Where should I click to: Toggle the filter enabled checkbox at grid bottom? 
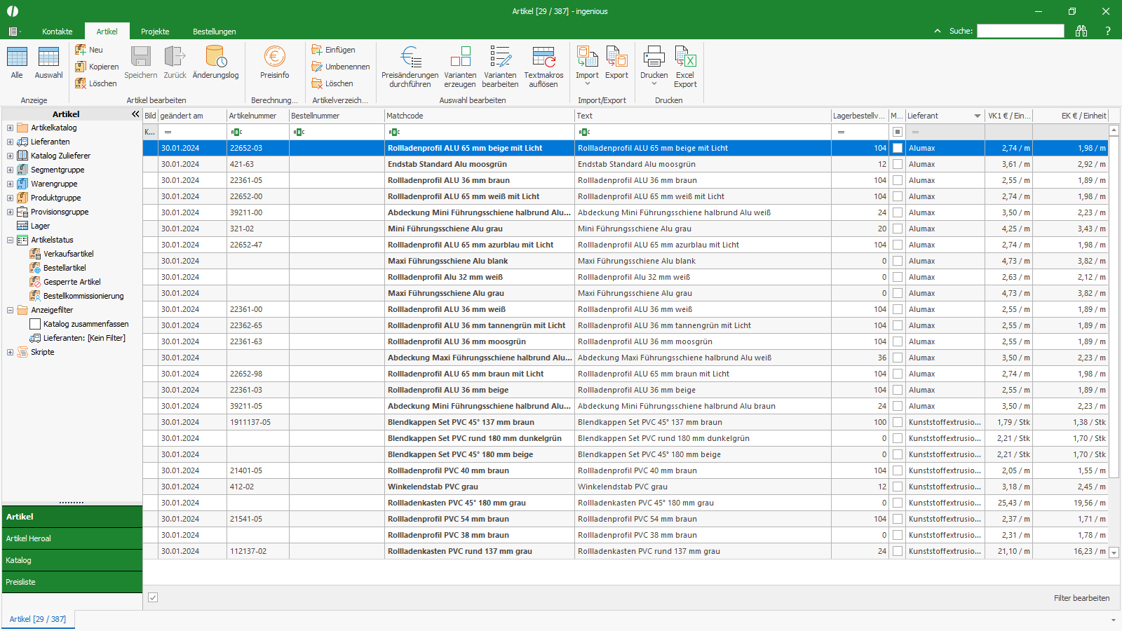click(x=153, y=597)
